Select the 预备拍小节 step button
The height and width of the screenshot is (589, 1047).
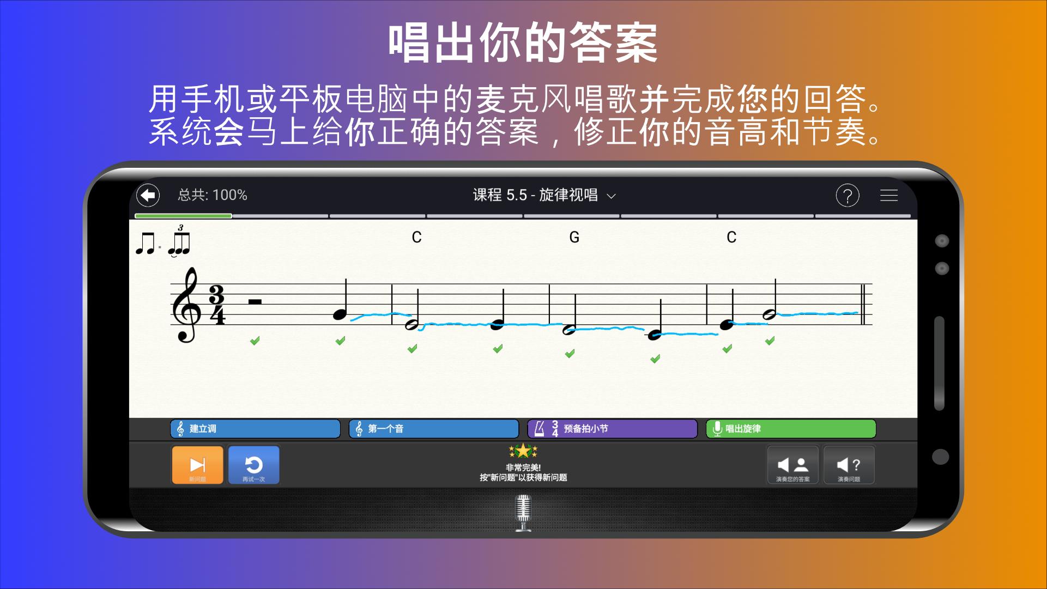coord(612,429)
